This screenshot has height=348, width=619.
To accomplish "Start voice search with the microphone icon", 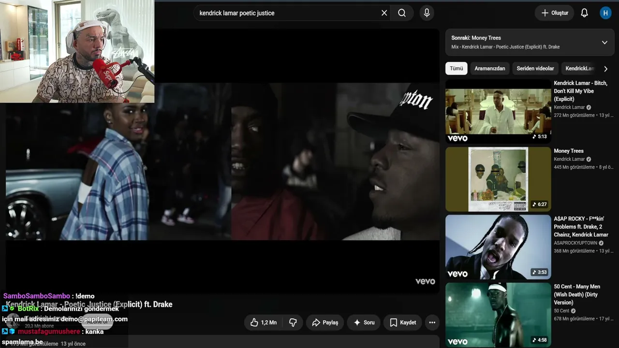I will point(427,13).
